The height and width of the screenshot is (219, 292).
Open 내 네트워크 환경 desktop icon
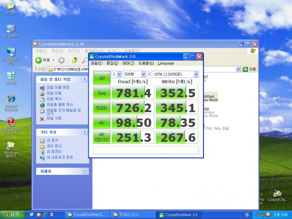tap(11, 56)
